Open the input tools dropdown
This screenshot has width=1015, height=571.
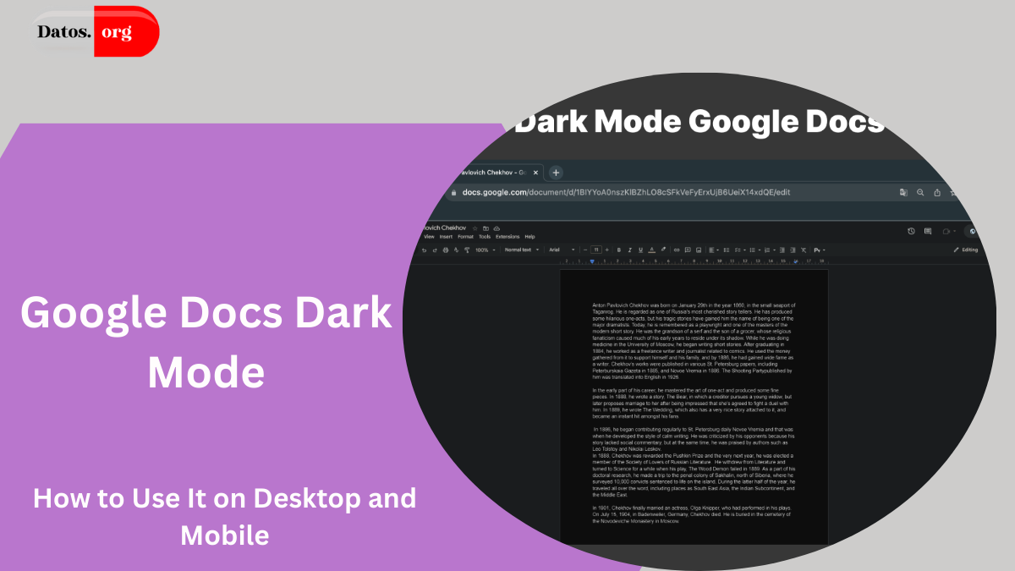(820, 250)
